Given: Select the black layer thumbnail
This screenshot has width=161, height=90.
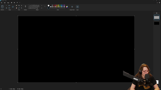Looking at the screenshot, I should point(156,23).
